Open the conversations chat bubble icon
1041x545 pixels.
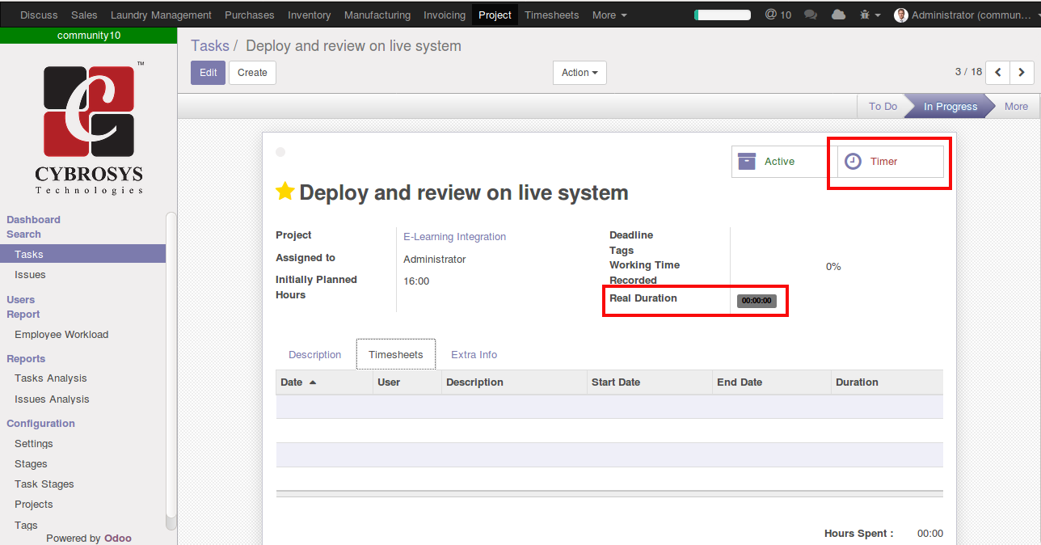(x=811, y=15)
